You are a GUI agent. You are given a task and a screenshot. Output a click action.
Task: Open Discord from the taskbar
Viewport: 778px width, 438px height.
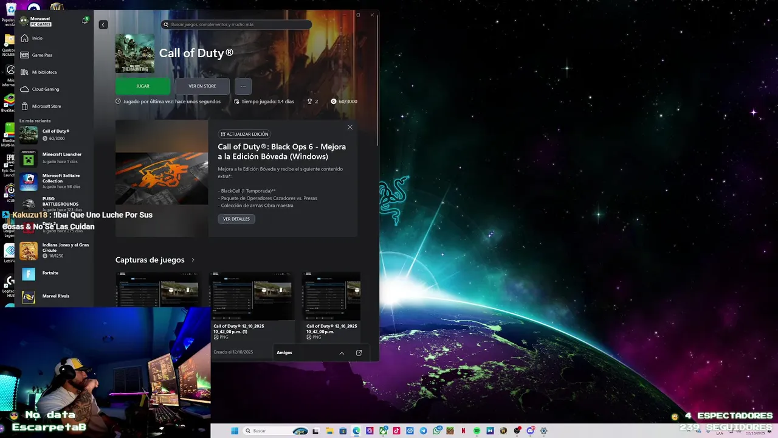coord(530,431)
